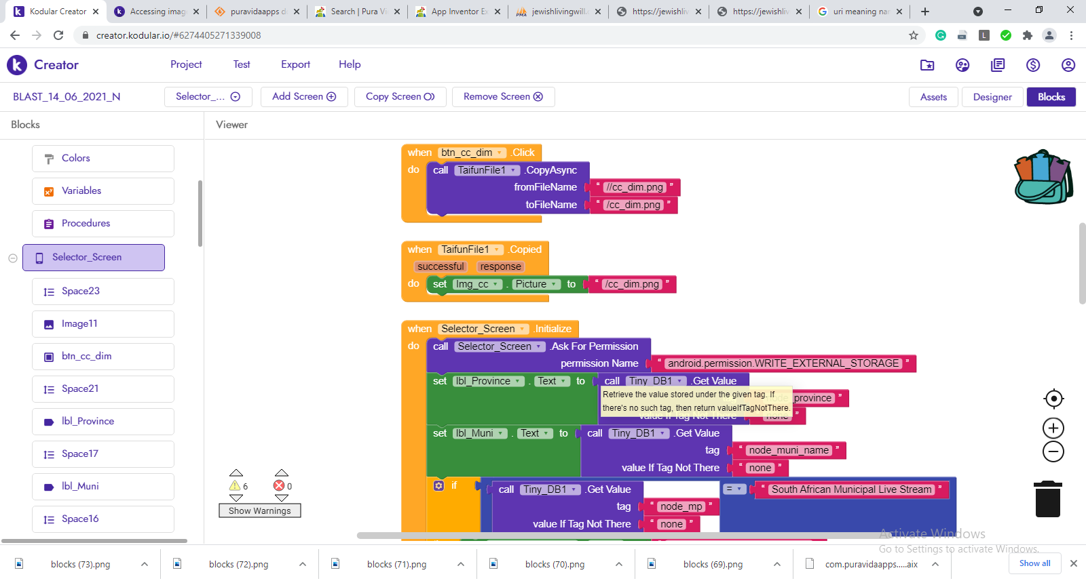
Task: Switch to the Designer view
Action: coord(992,97)
